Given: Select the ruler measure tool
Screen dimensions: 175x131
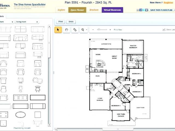Looking at the screenshot, I should tap(75, 30).
